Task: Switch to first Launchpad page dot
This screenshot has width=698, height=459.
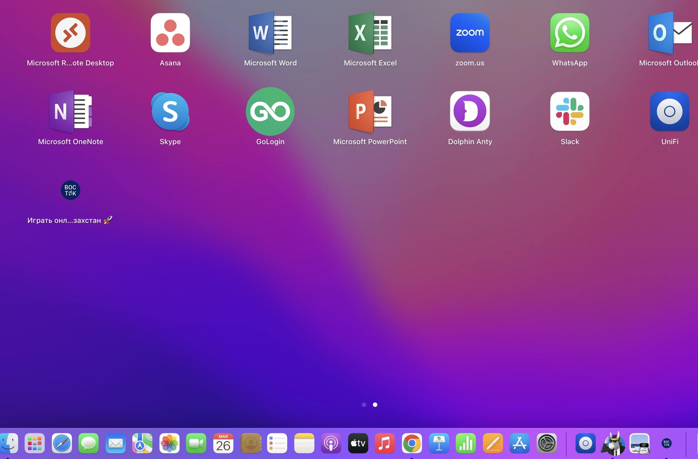Action: point(364,405)
